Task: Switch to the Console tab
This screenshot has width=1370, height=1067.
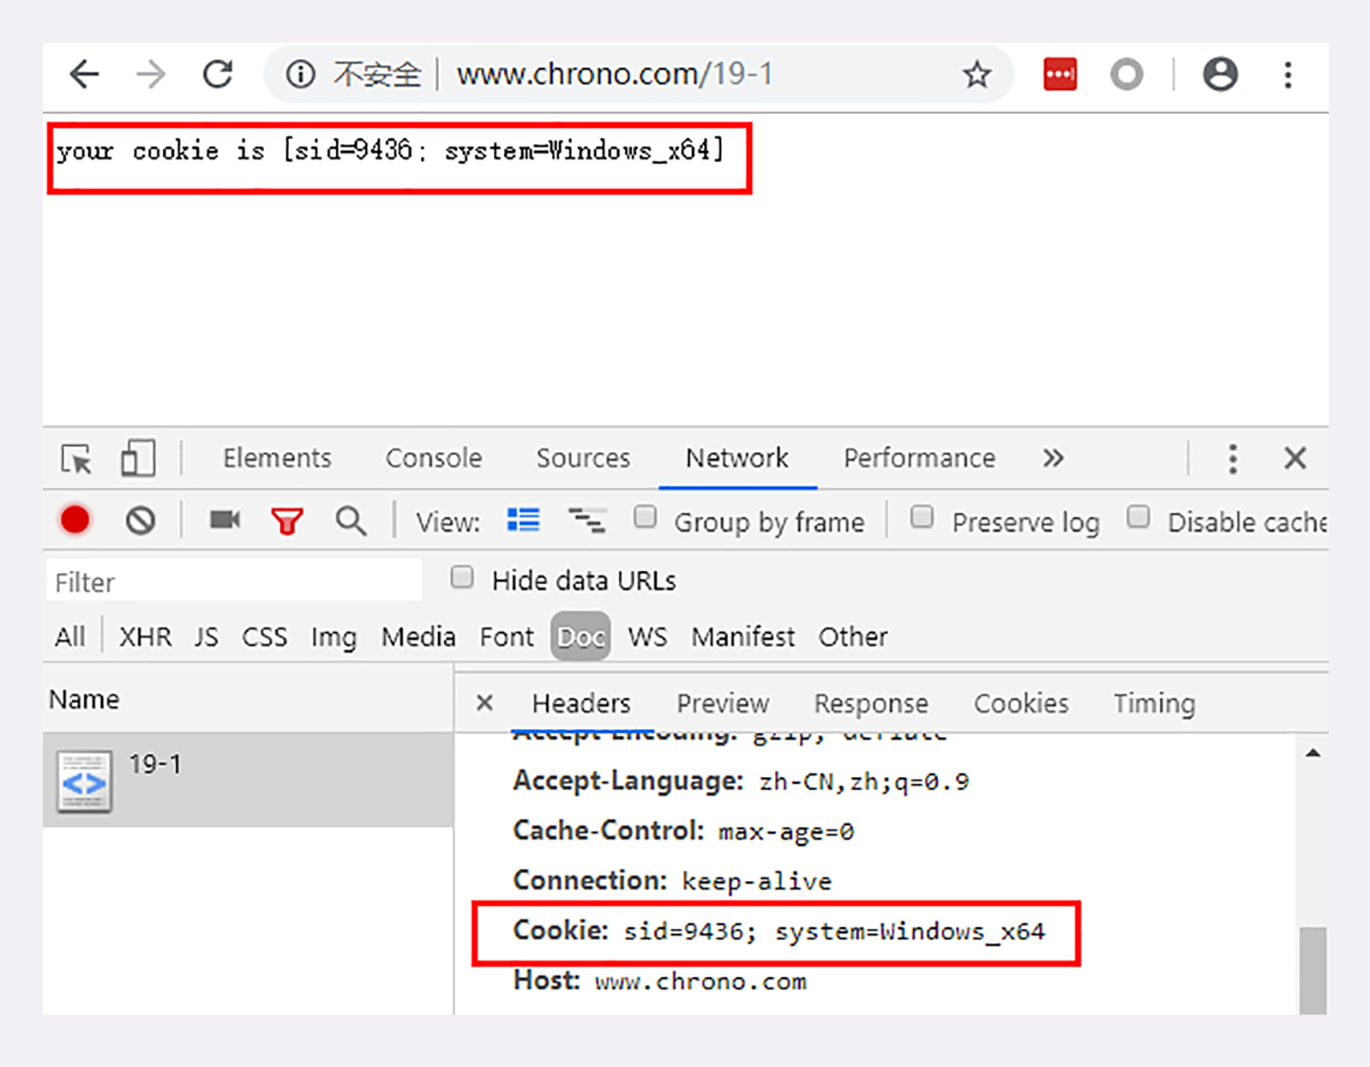Action: [x=434, y=458]
